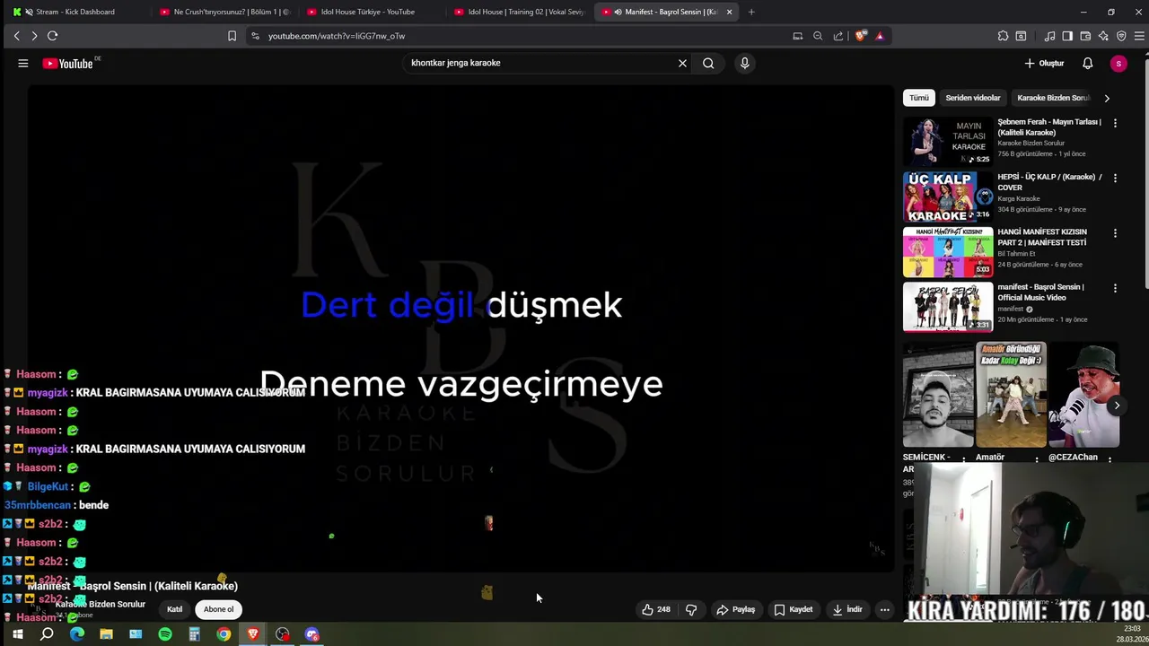The height and width of the screenshot is (646, 1149).
Task: Like the video, 248 likes
Action: pyautogui.click(x=656, y=609)
